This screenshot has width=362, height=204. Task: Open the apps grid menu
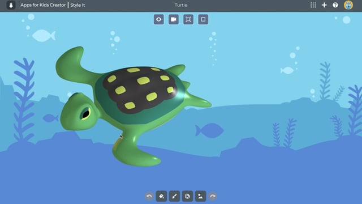tap(313, 5)
